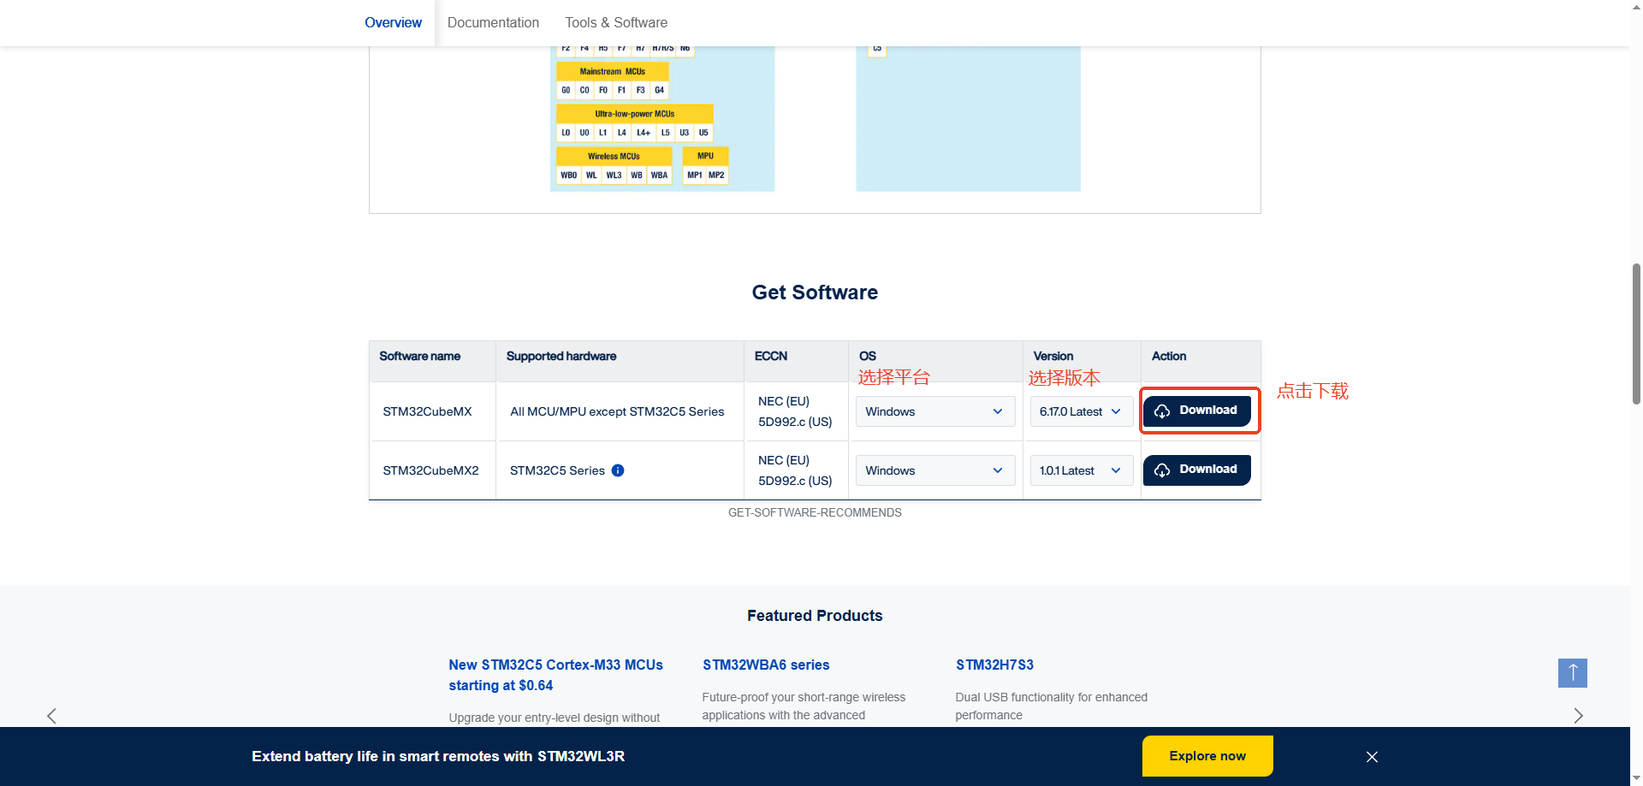Go to next featured product

[1578, 716]
